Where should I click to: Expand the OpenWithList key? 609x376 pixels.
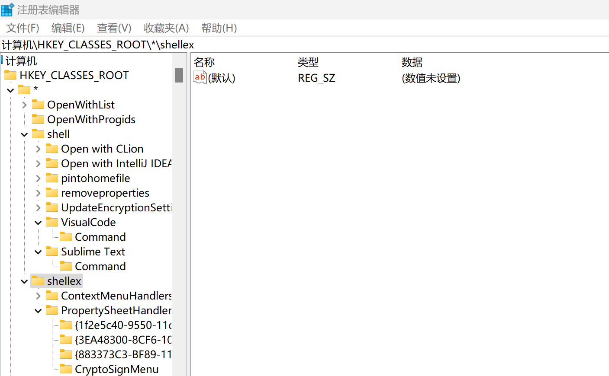coord(24,105)
